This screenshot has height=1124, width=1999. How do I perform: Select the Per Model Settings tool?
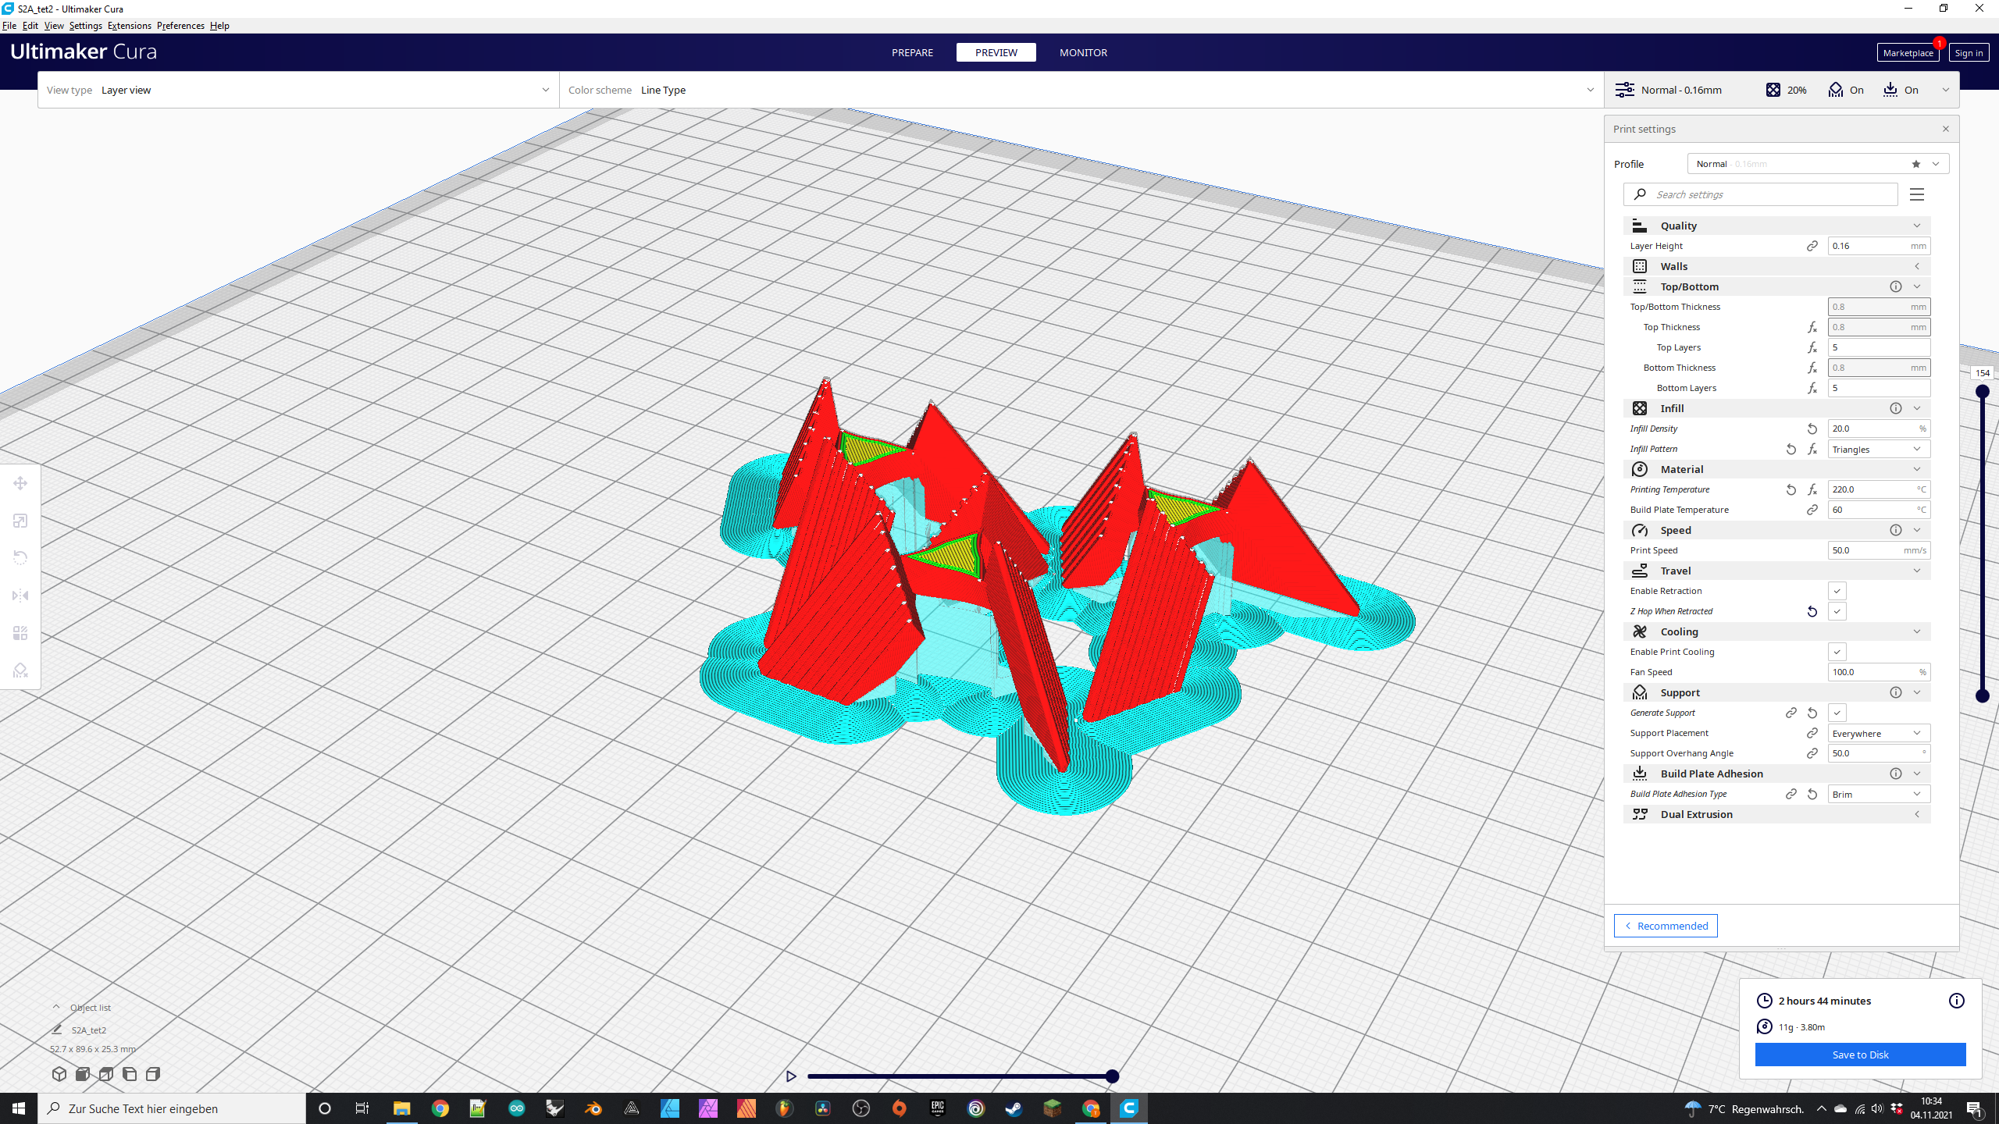pyautogui.click(x=20, y=633)
